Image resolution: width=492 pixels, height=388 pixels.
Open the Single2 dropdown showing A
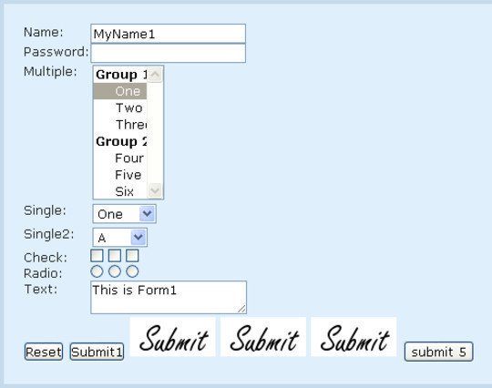[x=120, y=238]
